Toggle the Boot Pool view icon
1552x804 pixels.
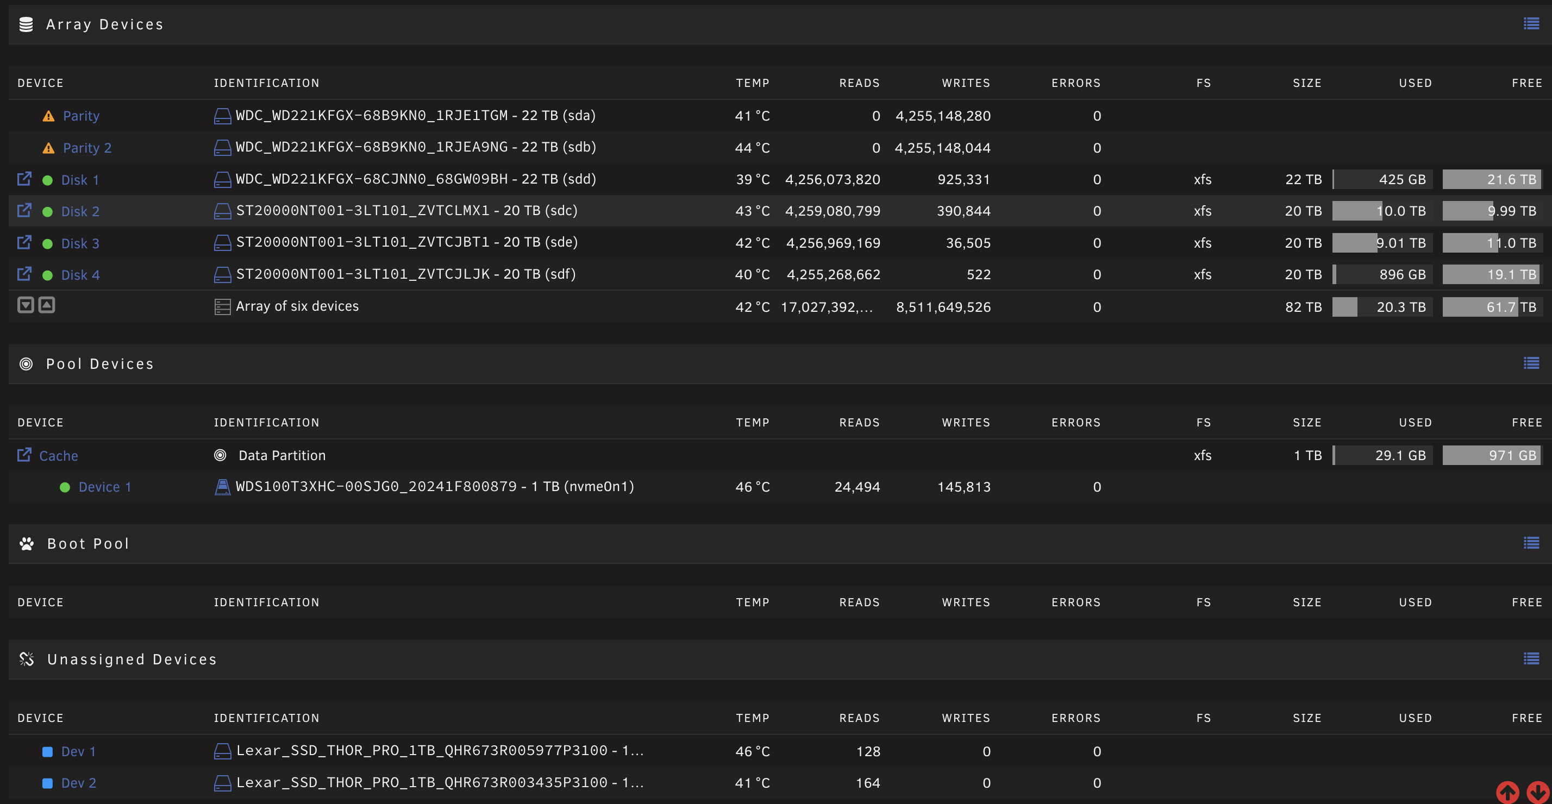1531,543
